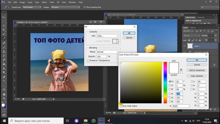This screenshot has height=124, width=220.
Task: Enable the Only Web Colors checkbox
Action: pos(121,106)
